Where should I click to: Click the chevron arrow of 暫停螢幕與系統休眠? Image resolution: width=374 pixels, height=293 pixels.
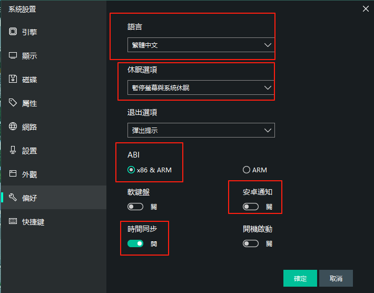268,87
